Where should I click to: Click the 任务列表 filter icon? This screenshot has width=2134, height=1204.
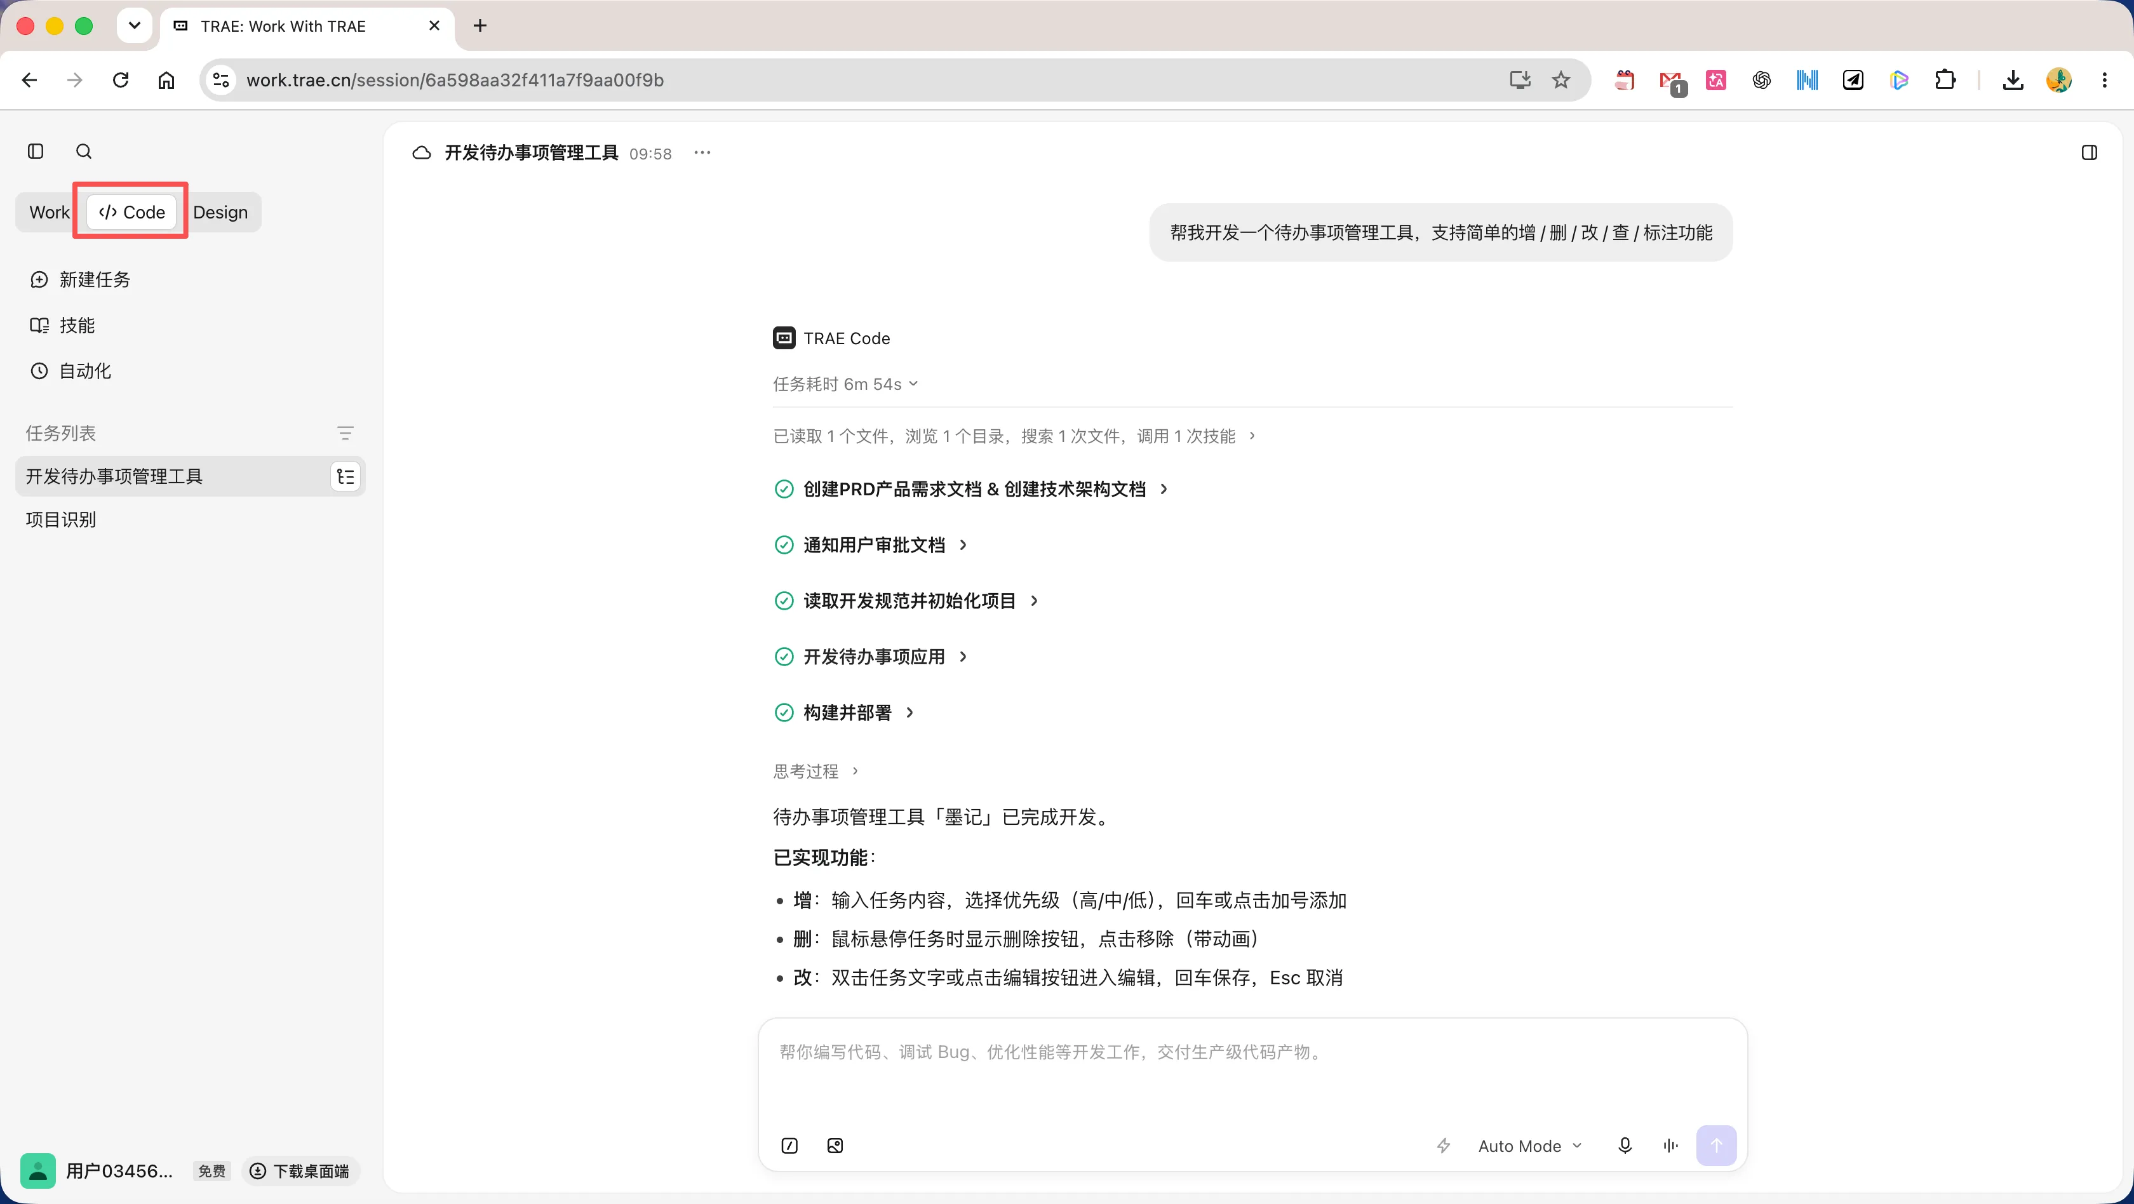click(x=346, y=433)
